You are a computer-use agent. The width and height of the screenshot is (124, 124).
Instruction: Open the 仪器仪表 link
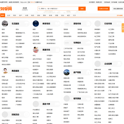tap(97, 50)
